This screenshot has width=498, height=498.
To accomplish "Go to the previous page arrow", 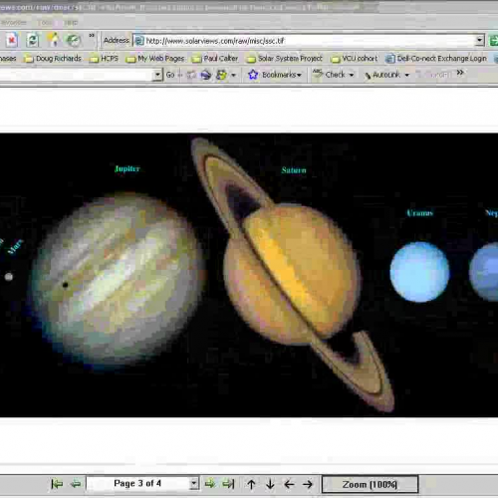I will (x=76, y=484).
